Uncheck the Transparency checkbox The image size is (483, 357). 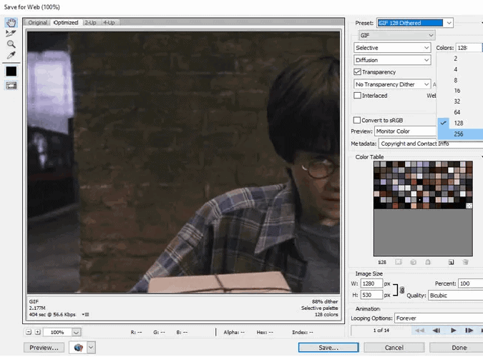[358, 72]
